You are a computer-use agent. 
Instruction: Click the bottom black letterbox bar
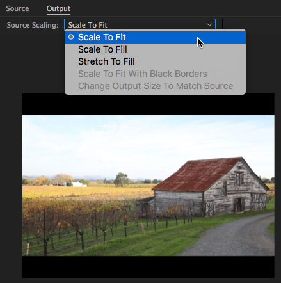149,267
